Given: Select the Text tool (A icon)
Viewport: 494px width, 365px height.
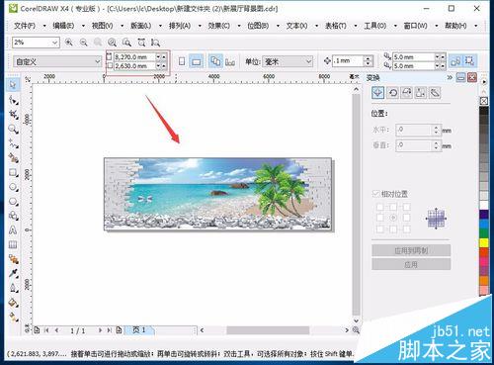Looking at the screenshot, I should [13, 230].
